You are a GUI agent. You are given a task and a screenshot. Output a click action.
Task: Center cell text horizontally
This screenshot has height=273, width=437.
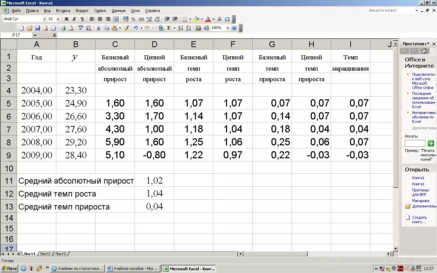tap(100, 19)
